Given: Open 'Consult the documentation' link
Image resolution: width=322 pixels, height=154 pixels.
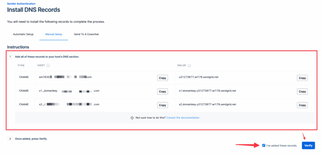Looking at the screenshot, I should (183, 118).
